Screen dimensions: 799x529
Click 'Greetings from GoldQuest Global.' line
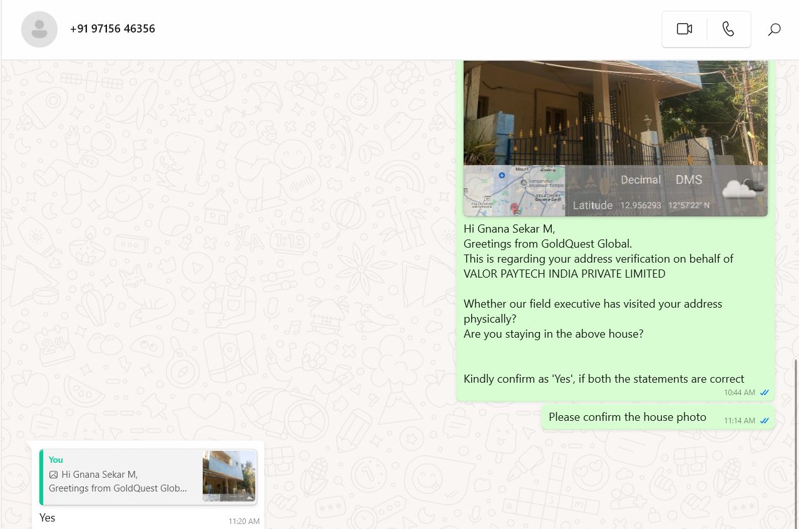(547, 244)
